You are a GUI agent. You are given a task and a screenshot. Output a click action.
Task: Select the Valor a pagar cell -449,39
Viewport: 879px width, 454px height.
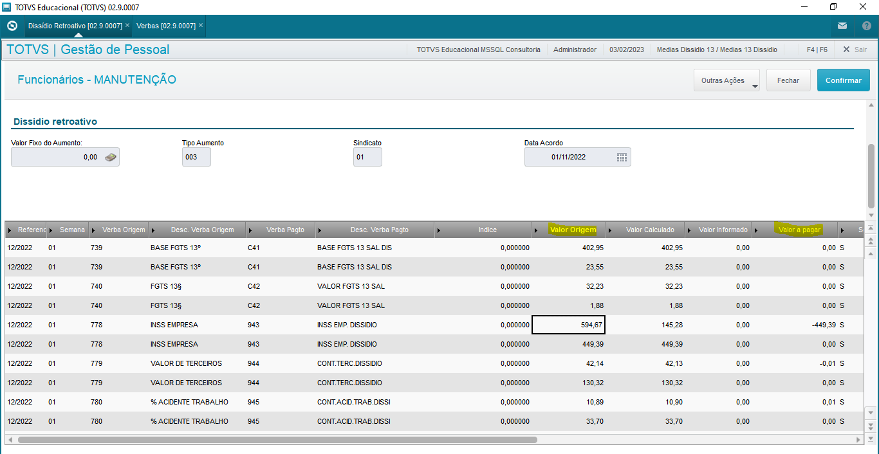pos(795,325)
